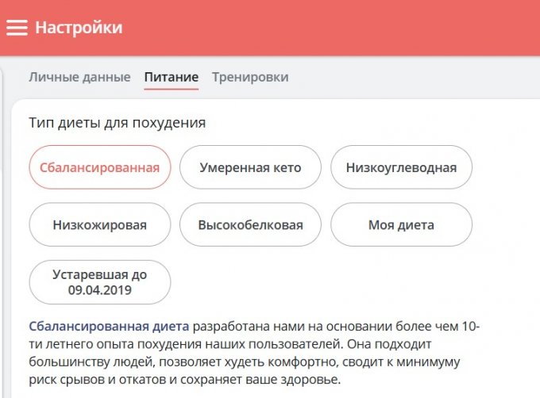This screenshot has width=540, height=398.
Task: Open the Тренировки tab
Action: pyautogui.click(x=250, y=77)
